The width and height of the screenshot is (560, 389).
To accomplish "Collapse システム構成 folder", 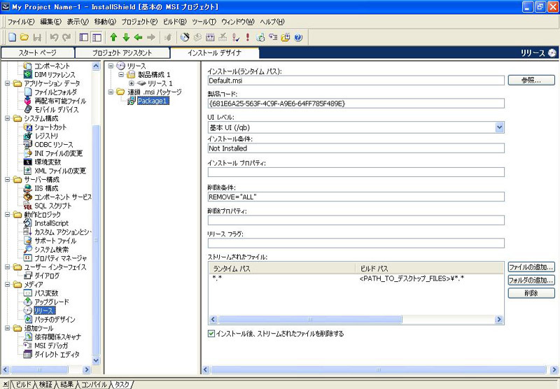I will [x=8, y=118].
